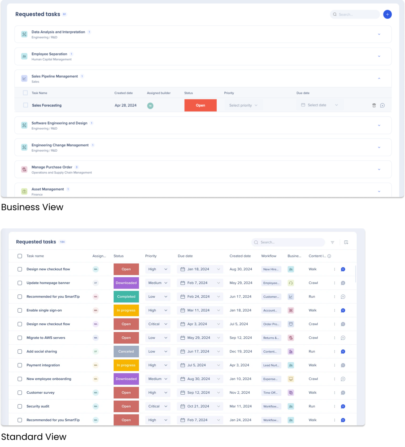The image size is (405, 447).
Task: Add a comment to Sales Forecasting
Action: (382, 105)
